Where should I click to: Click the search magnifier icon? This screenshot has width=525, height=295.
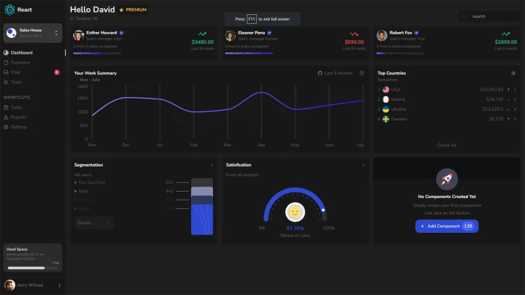465,16
